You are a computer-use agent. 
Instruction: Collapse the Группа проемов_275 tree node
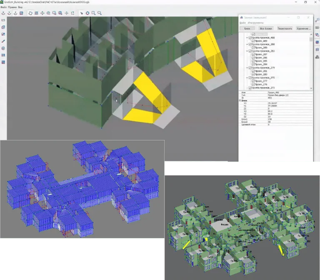coord(247,78)
